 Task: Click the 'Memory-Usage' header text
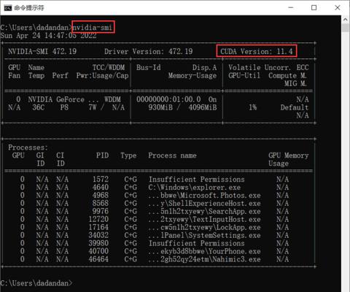point(192,75)
